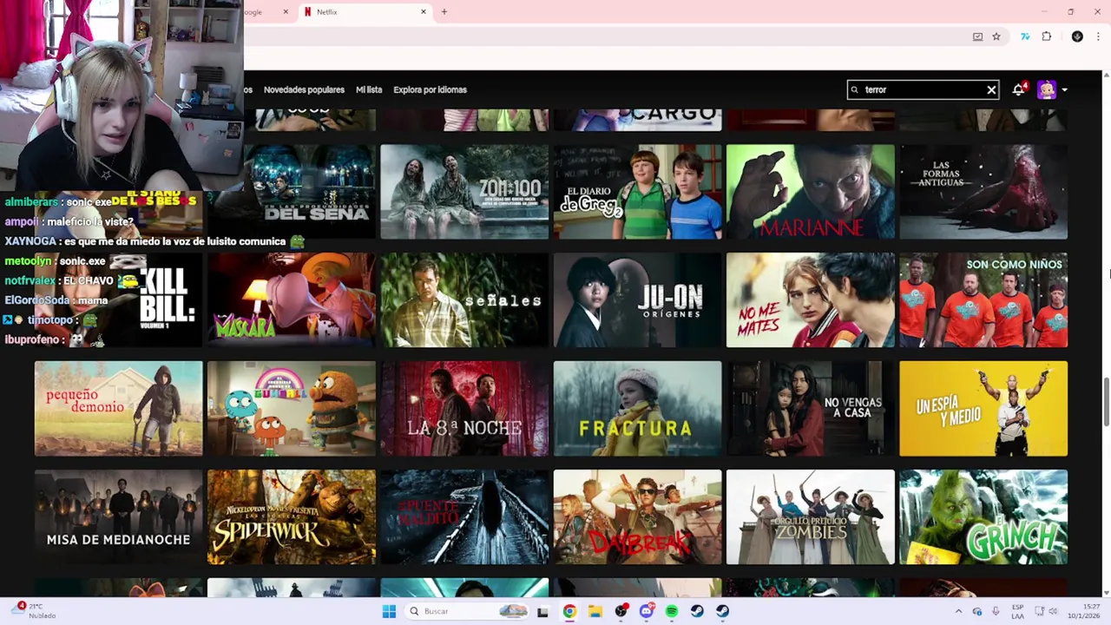The width and height of the screenshot is (1111, 625).
Task: Open a new browser tab
Action: (x=444, y=12)
